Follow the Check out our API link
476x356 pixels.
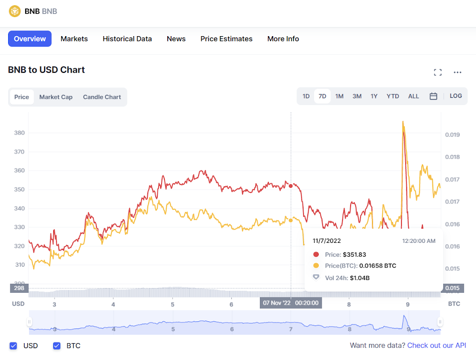[x=437, y=346]
